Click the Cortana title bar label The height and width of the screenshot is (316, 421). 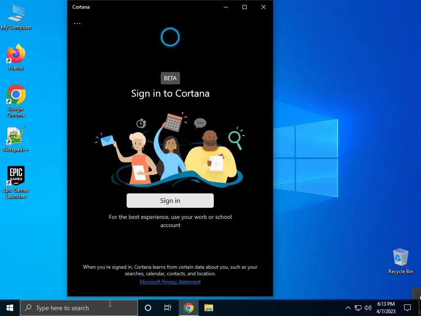click(81, 7)
